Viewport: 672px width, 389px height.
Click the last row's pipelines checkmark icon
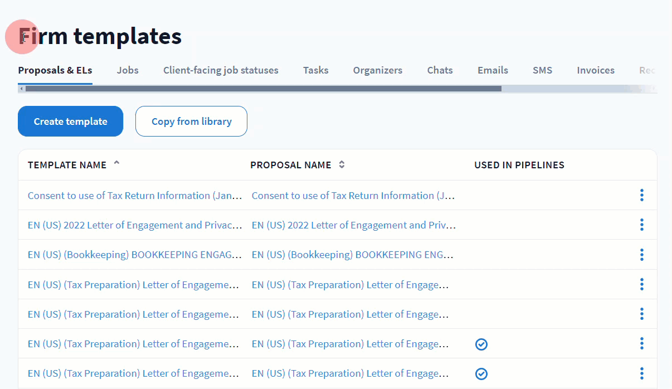tap(481, 374)
